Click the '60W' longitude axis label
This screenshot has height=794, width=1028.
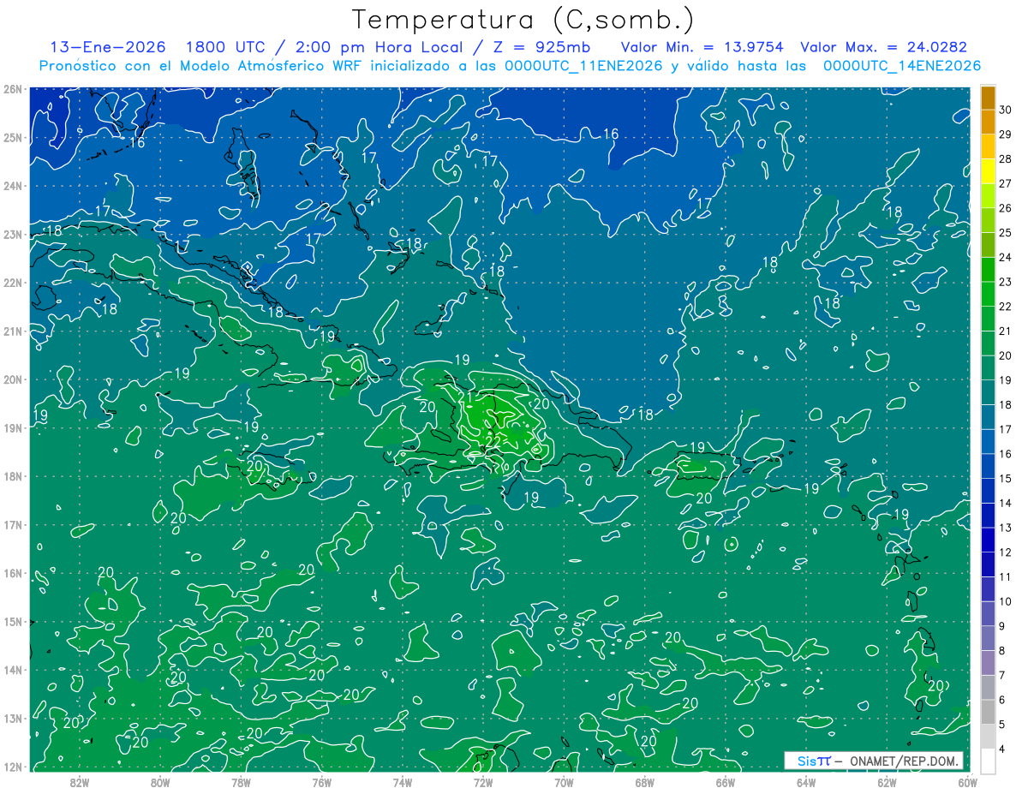pyautogui.click(x=968, y=781)
